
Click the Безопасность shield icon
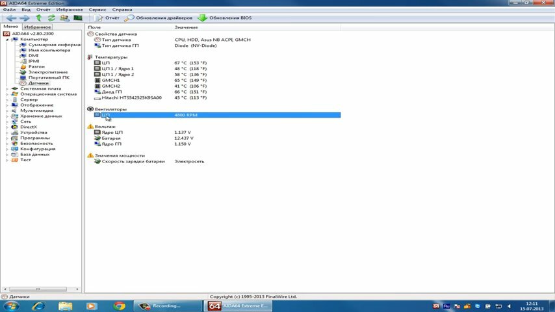pyautogui.click(x=14, y=144)
